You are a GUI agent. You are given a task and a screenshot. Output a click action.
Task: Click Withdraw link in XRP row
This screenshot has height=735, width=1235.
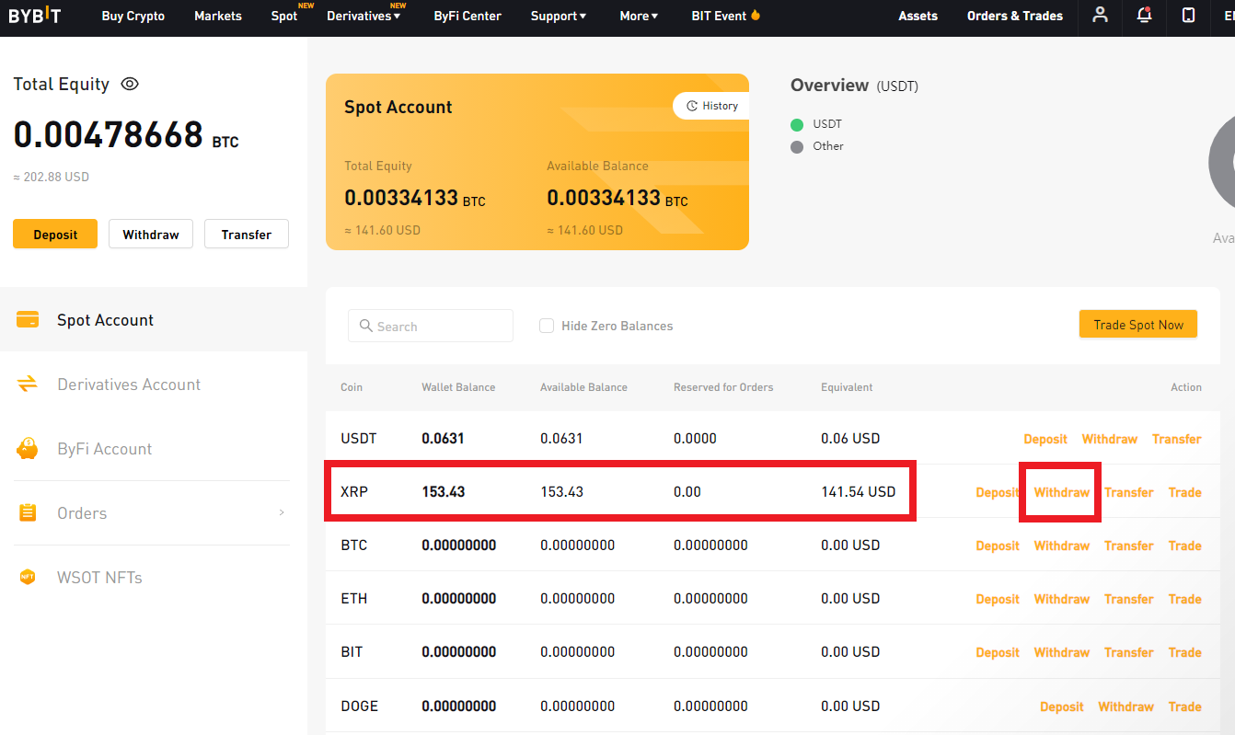point(1062,492)
